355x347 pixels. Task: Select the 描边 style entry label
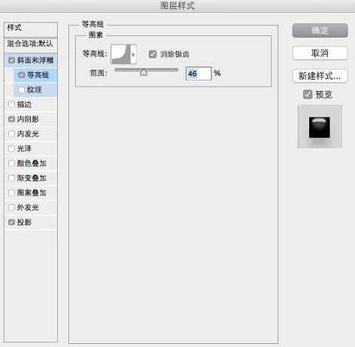click(24, 105)
